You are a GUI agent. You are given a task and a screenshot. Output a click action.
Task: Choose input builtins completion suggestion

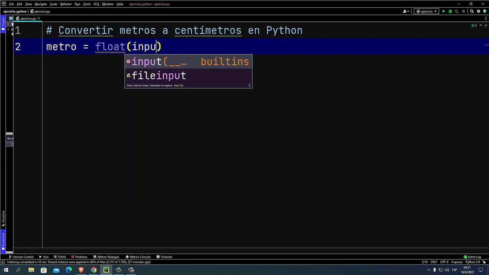(188, 61)
